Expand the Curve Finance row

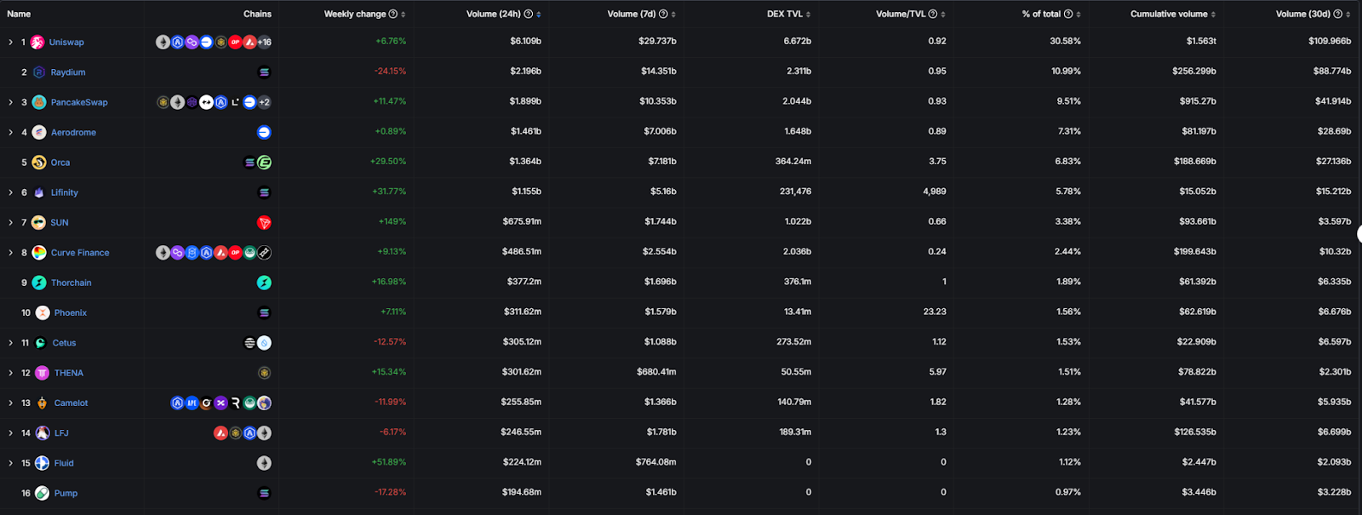tap(10, 253)
